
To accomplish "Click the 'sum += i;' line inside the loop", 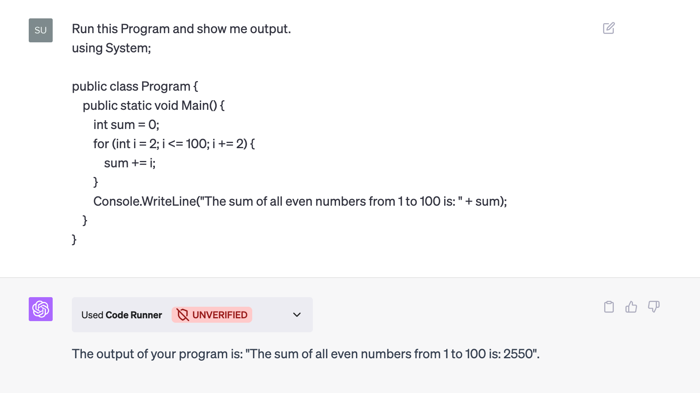I will [x=130, y=163].
